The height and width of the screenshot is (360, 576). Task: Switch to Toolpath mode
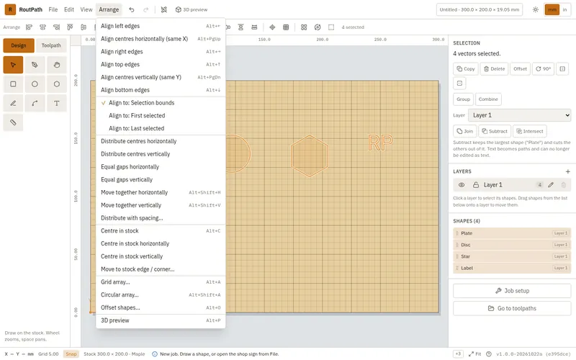[x=51, y=45]
